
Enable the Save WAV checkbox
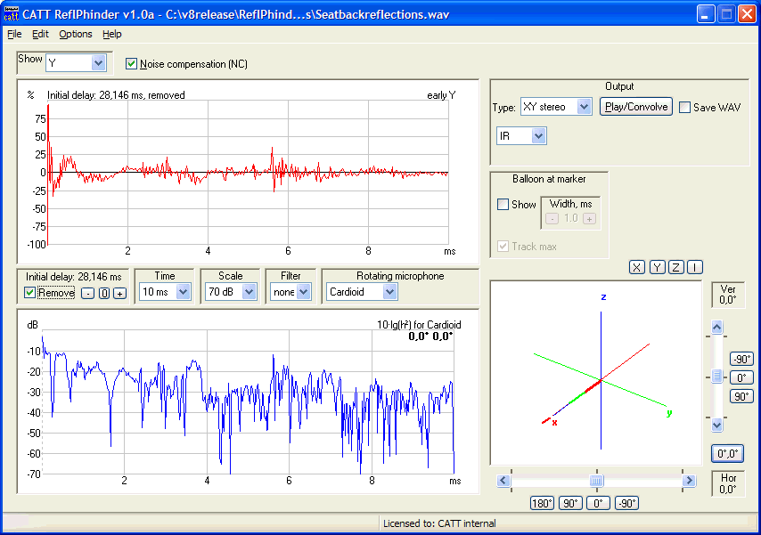684,108
